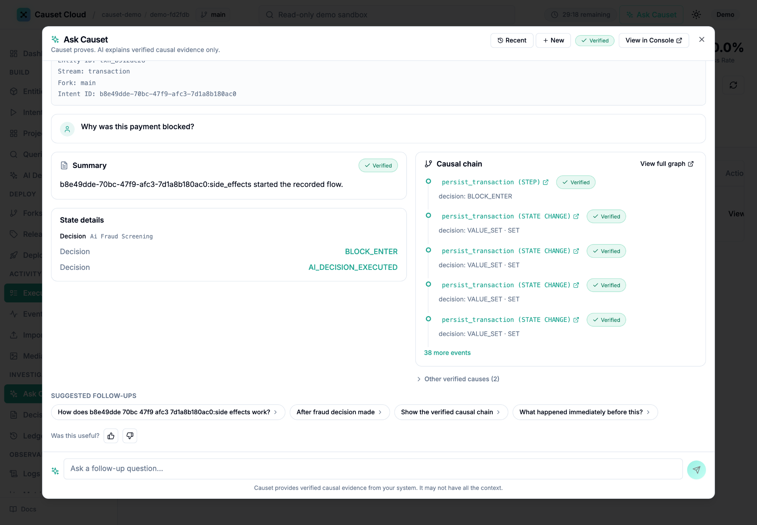Close the Ask Causet dialog
The height and width of the screenshot is (525, 757).
(x=702, y=40)
